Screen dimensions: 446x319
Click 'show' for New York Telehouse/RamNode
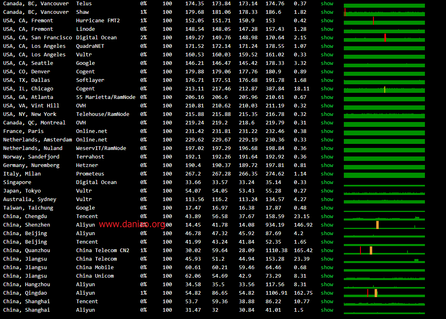point(327,114)
